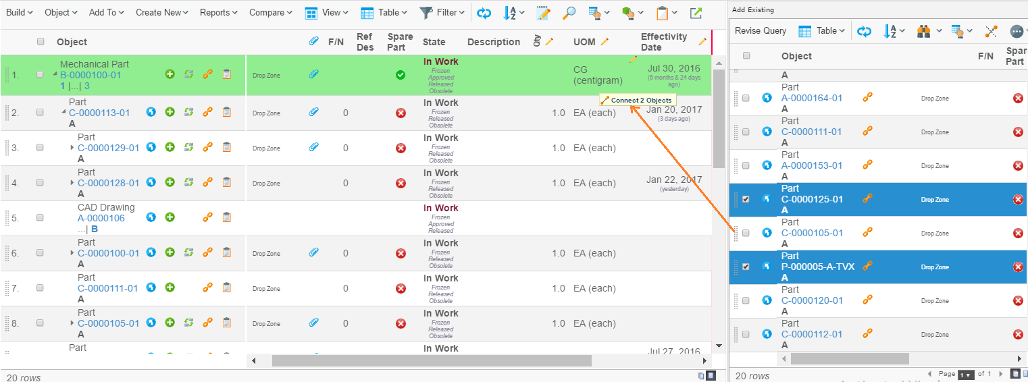Viewport: 1028px width, 382px height.
Task: Expand the C-0000128-01 tree node
Action: click(72, 183)
